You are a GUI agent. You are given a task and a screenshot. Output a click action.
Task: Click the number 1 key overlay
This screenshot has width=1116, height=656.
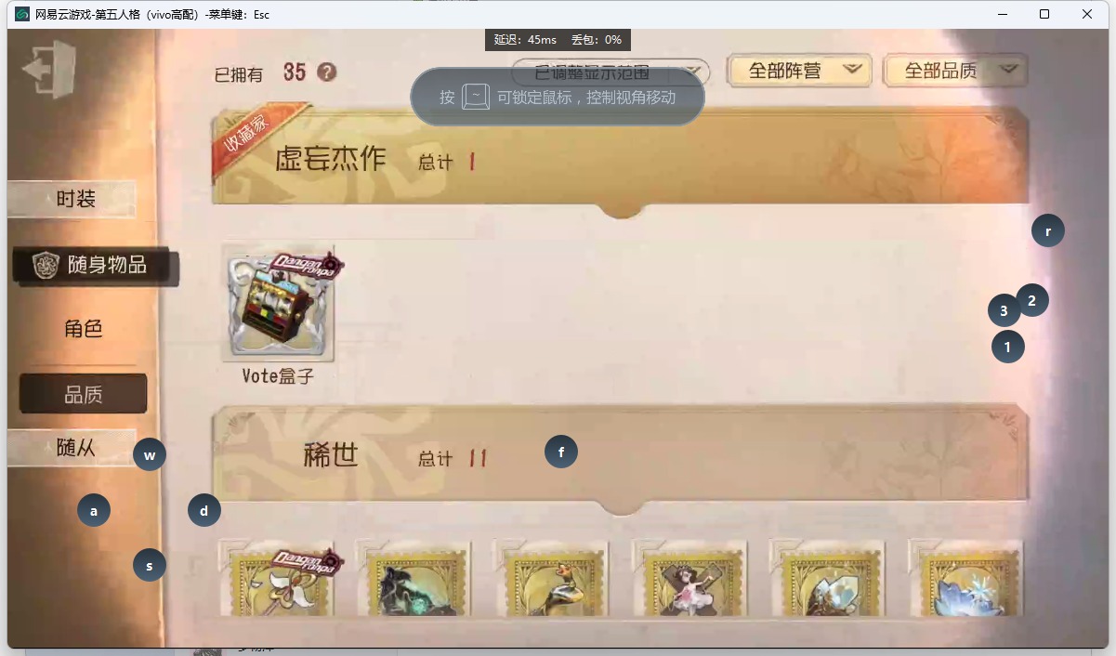pos(1008,347)
